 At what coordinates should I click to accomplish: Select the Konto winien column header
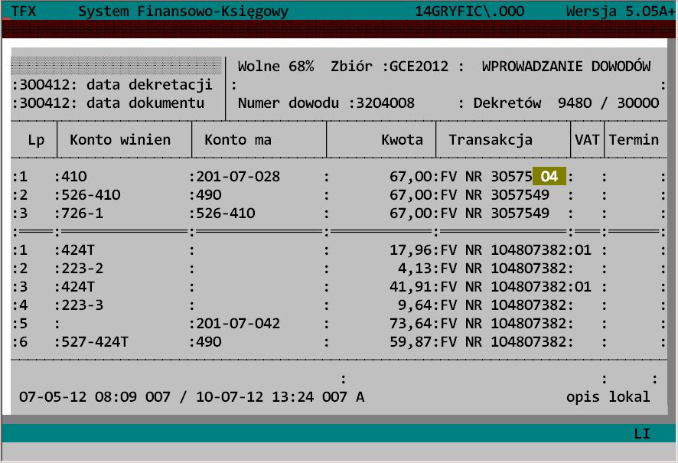tap(119, 140)
